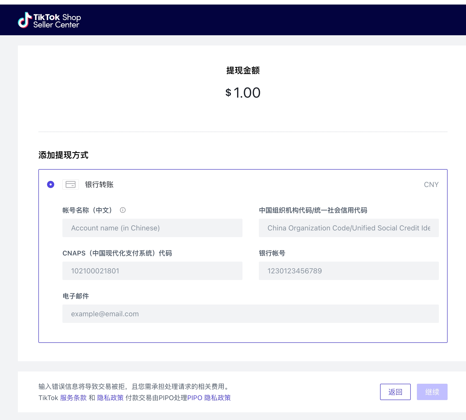Image resolution: width=466 pixels, height=420 pixels.
Task: Click the 银行转账 option label
Action: pyautogui.click(x=99, y=184)
